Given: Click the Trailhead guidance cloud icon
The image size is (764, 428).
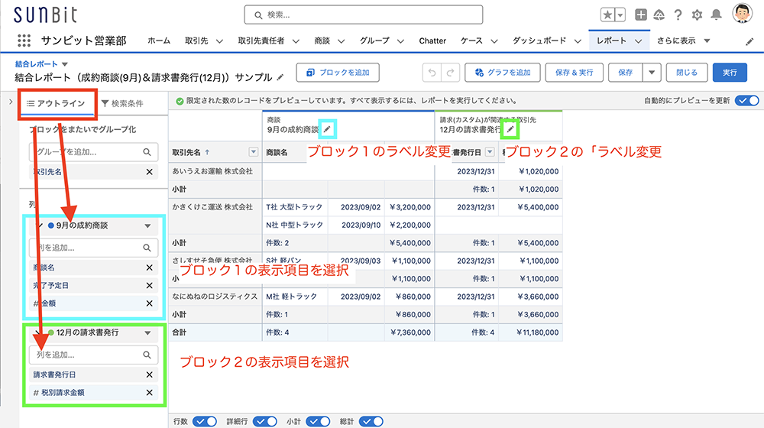Looking at the screenshot, I should 659,15.
